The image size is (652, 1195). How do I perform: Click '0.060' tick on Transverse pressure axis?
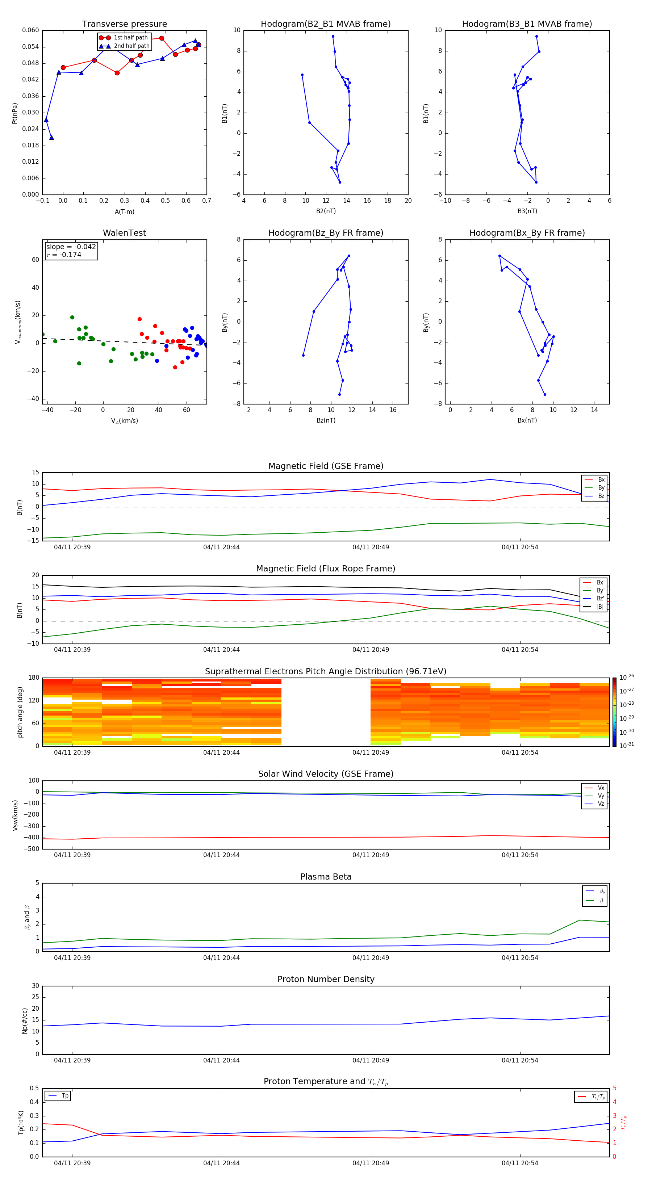[x=31, y=30]
